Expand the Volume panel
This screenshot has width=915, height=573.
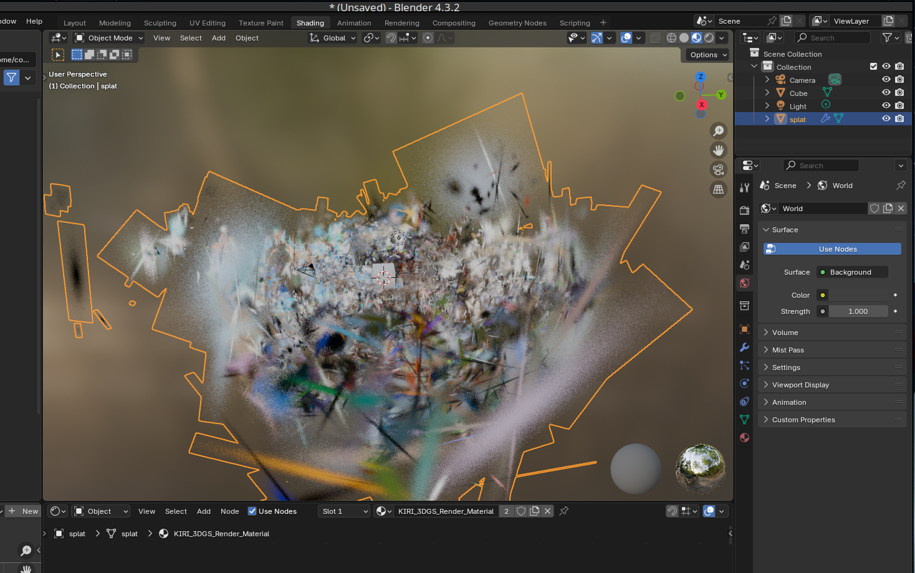[x=785, y=333]
